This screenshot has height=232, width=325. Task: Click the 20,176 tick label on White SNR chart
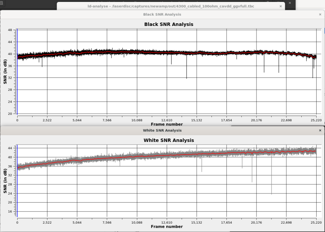coord(256,222)
